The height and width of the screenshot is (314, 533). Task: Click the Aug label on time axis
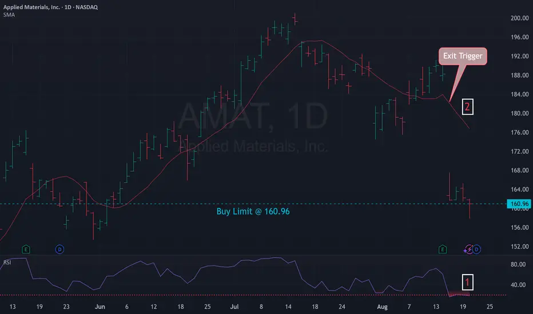coord(382,307)
